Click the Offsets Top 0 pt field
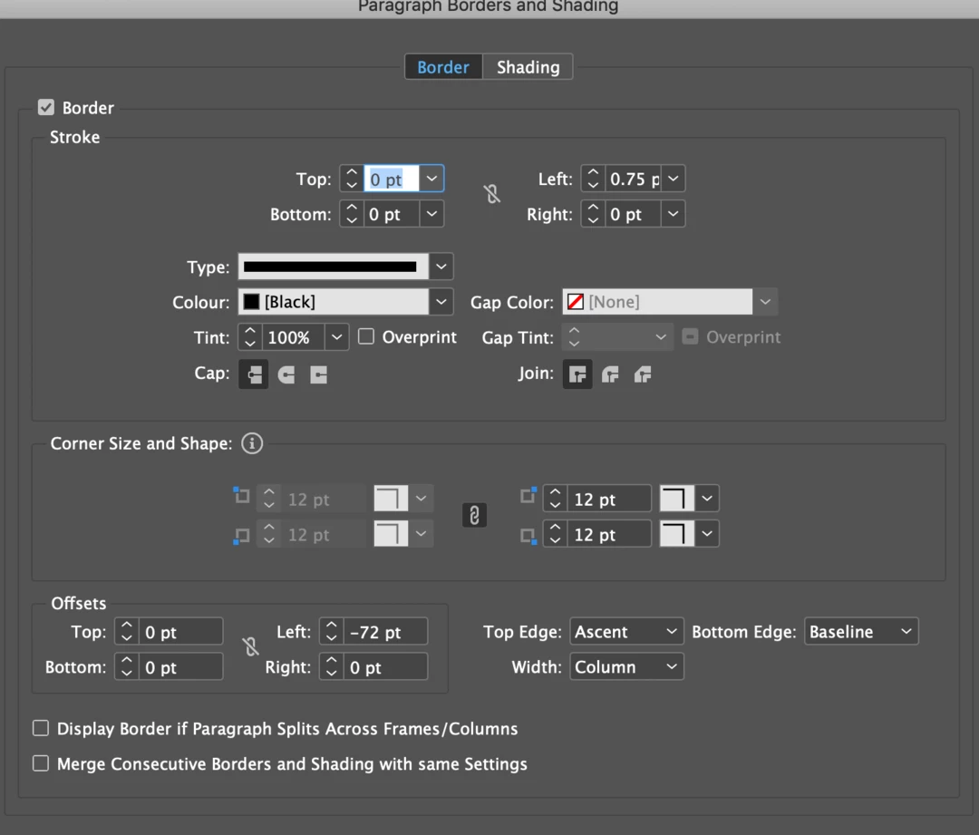Screen dimensions: 979x835 click(180, 631)
